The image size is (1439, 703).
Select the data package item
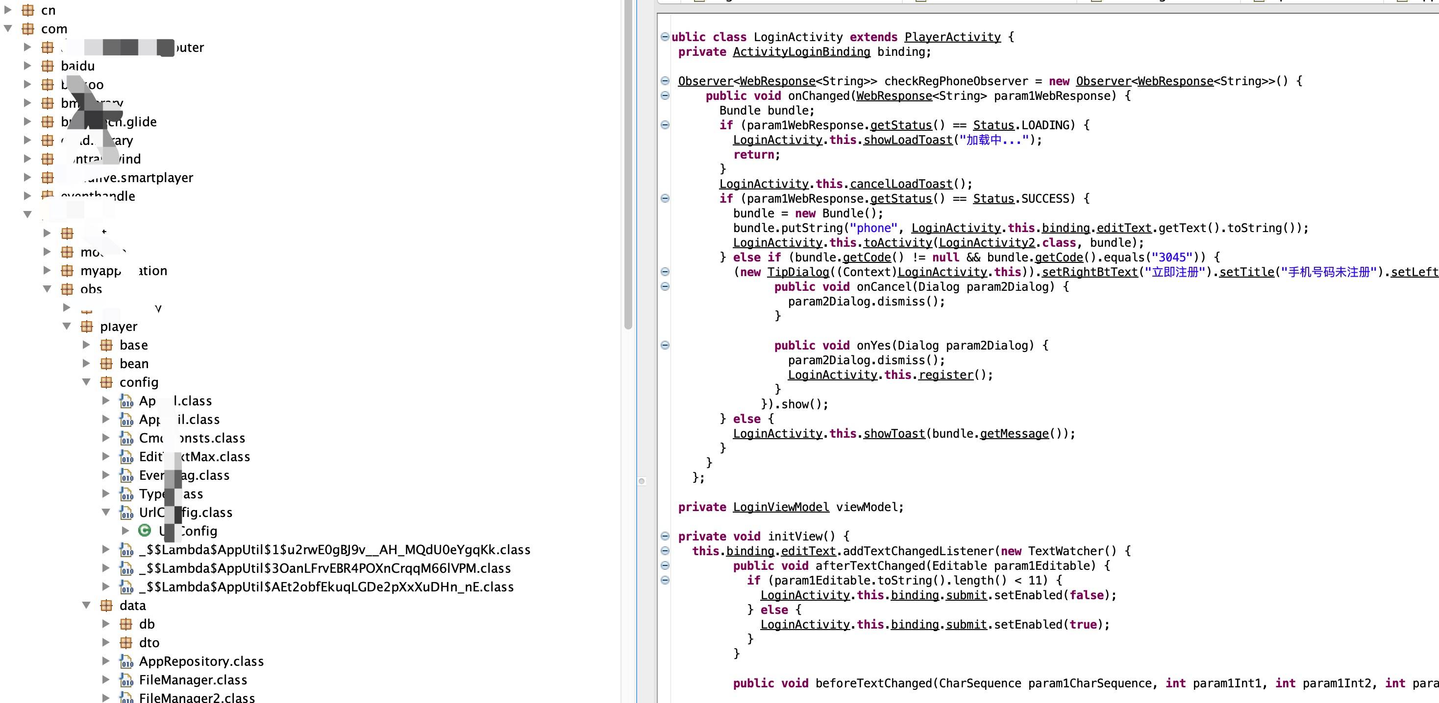click(x=132, y=606)
